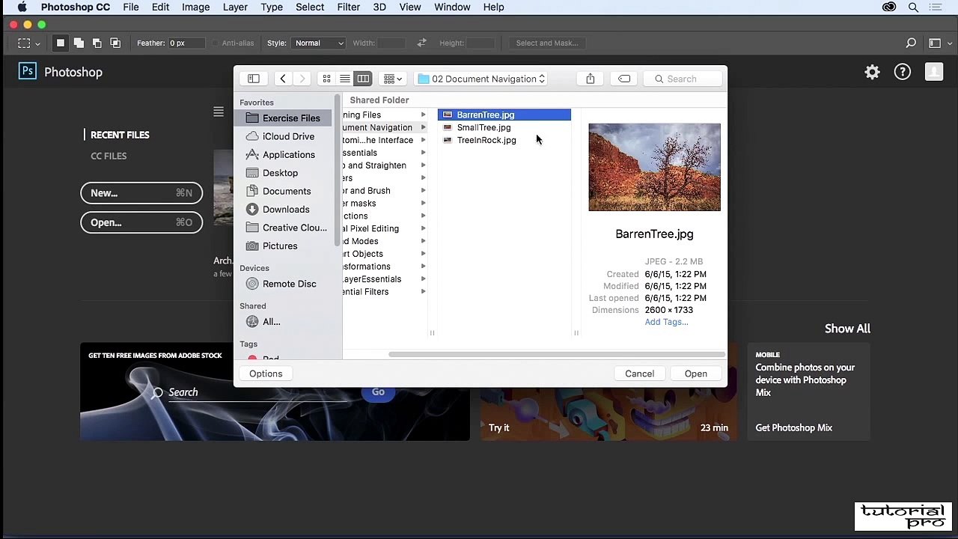Expand the 'LayerEssentials' folder arrow

tap(423, 279)
